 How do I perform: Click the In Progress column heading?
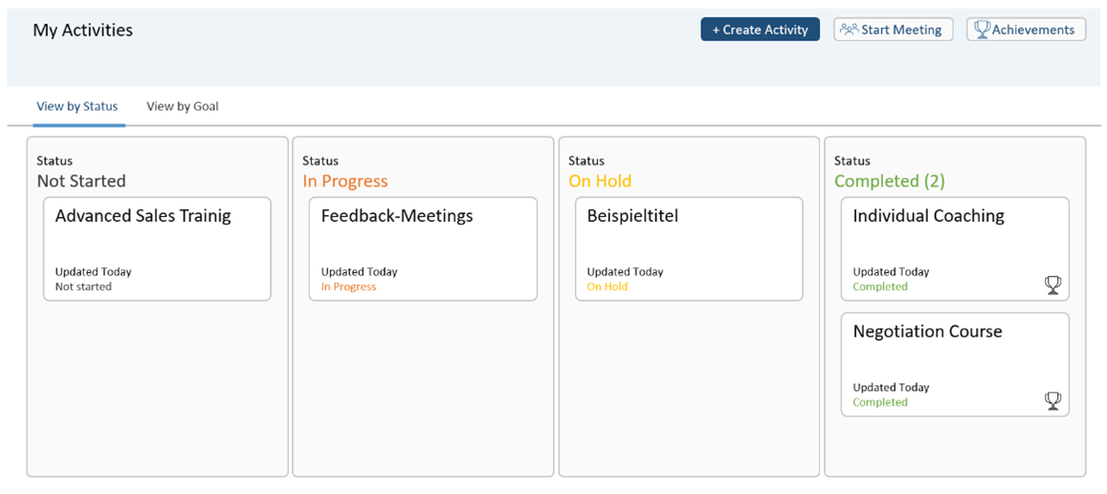345,181
